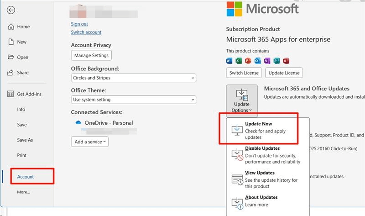
Task: Click the Excel product icon
Action: (239, 61)
